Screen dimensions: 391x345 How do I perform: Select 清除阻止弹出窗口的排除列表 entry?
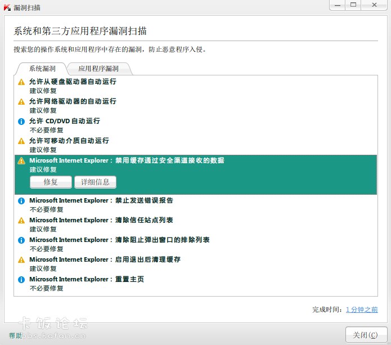coord(196,244)
